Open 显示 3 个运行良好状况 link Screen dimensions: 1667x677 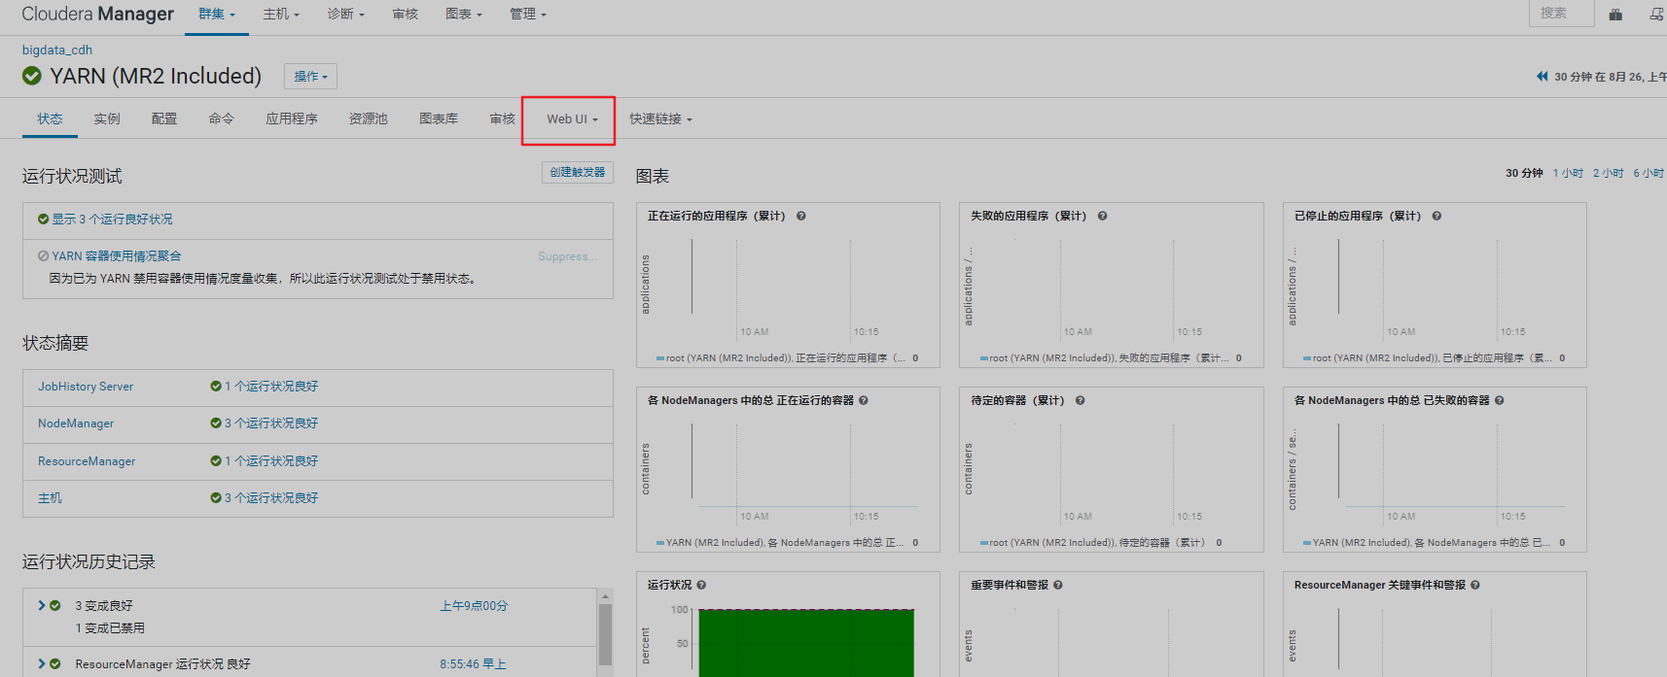[112, 220]
